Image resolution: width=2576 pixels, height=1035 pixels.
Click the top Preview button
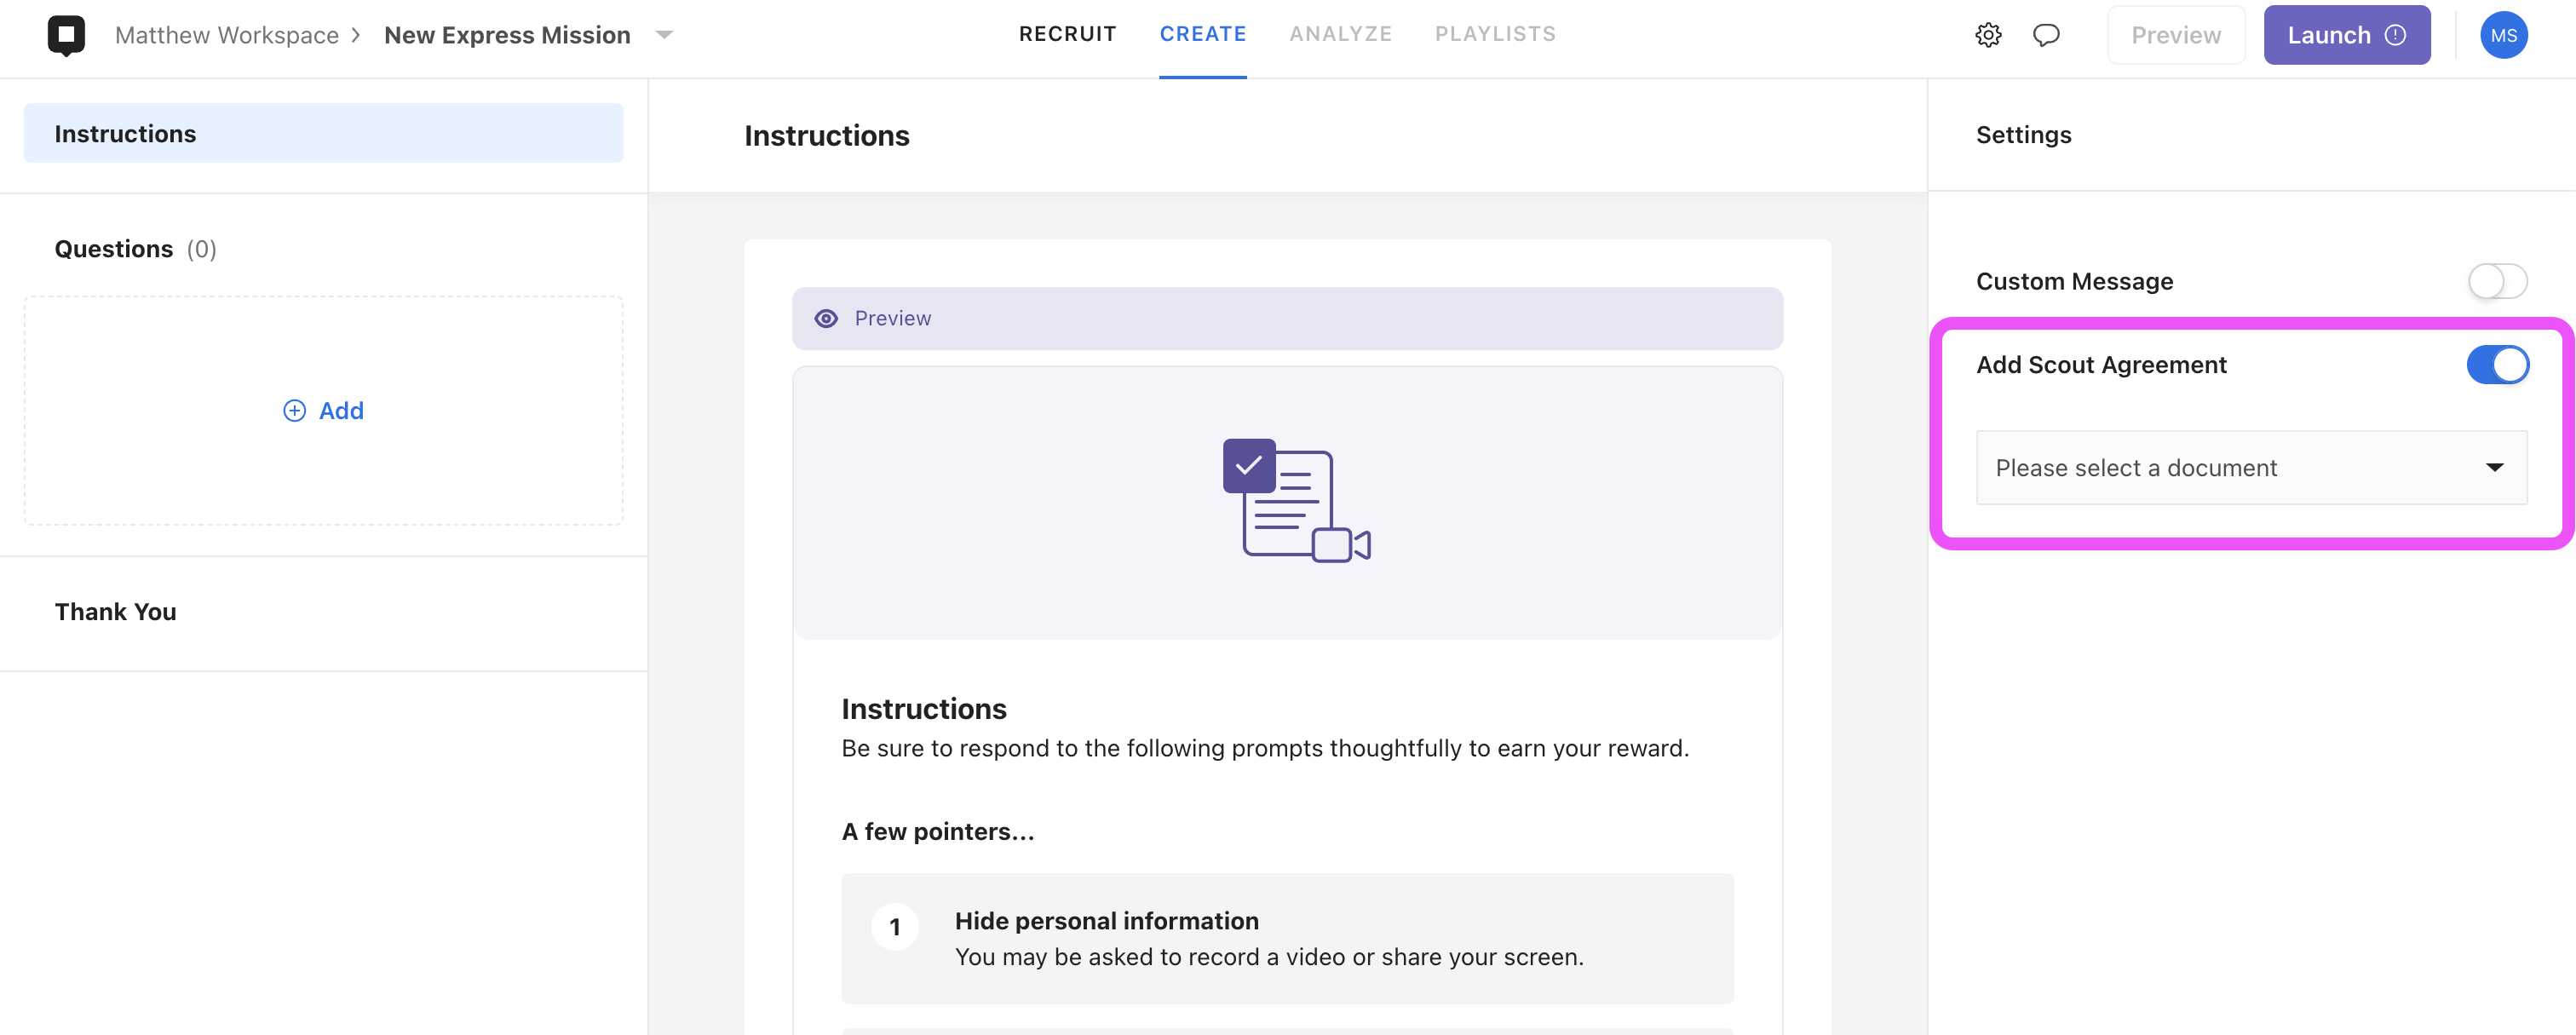(x=2175, y=35)
